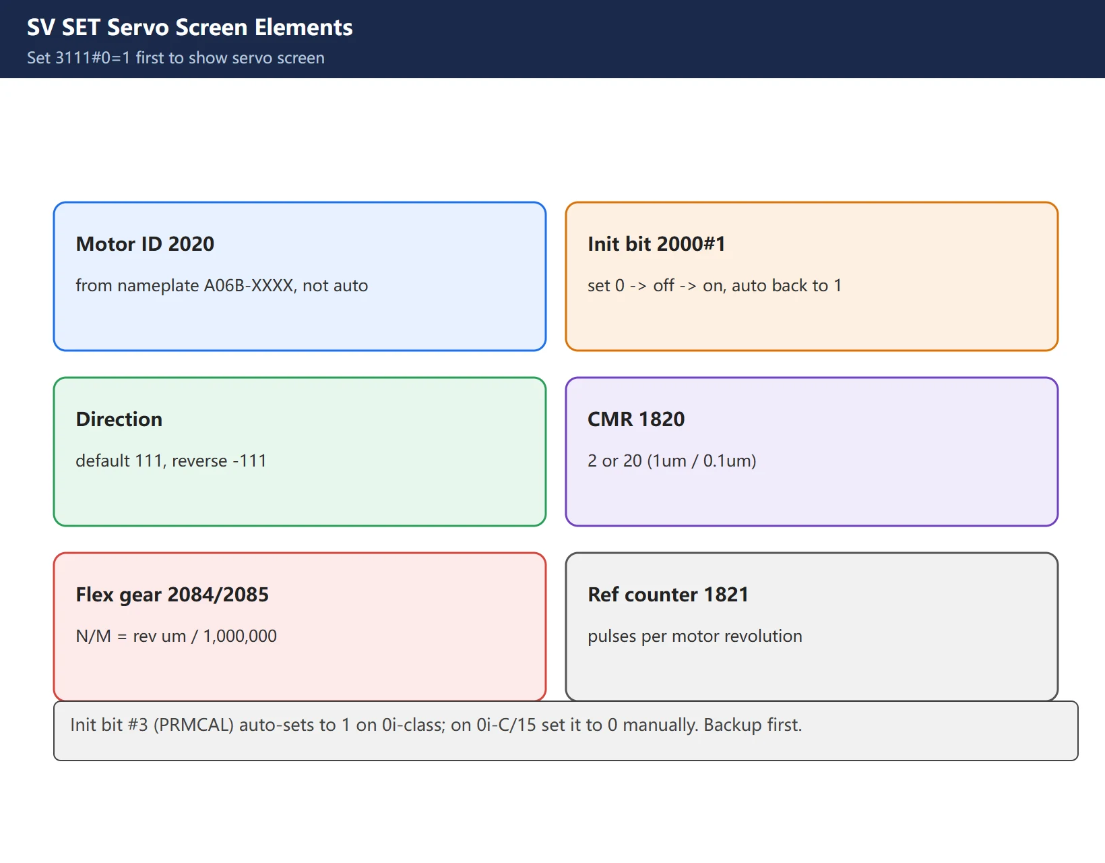Image resolution: width=1105 pixels, height=863 pixels.
Task: Select the Flex gear 2084/2085 card
Action: (300, 627)
